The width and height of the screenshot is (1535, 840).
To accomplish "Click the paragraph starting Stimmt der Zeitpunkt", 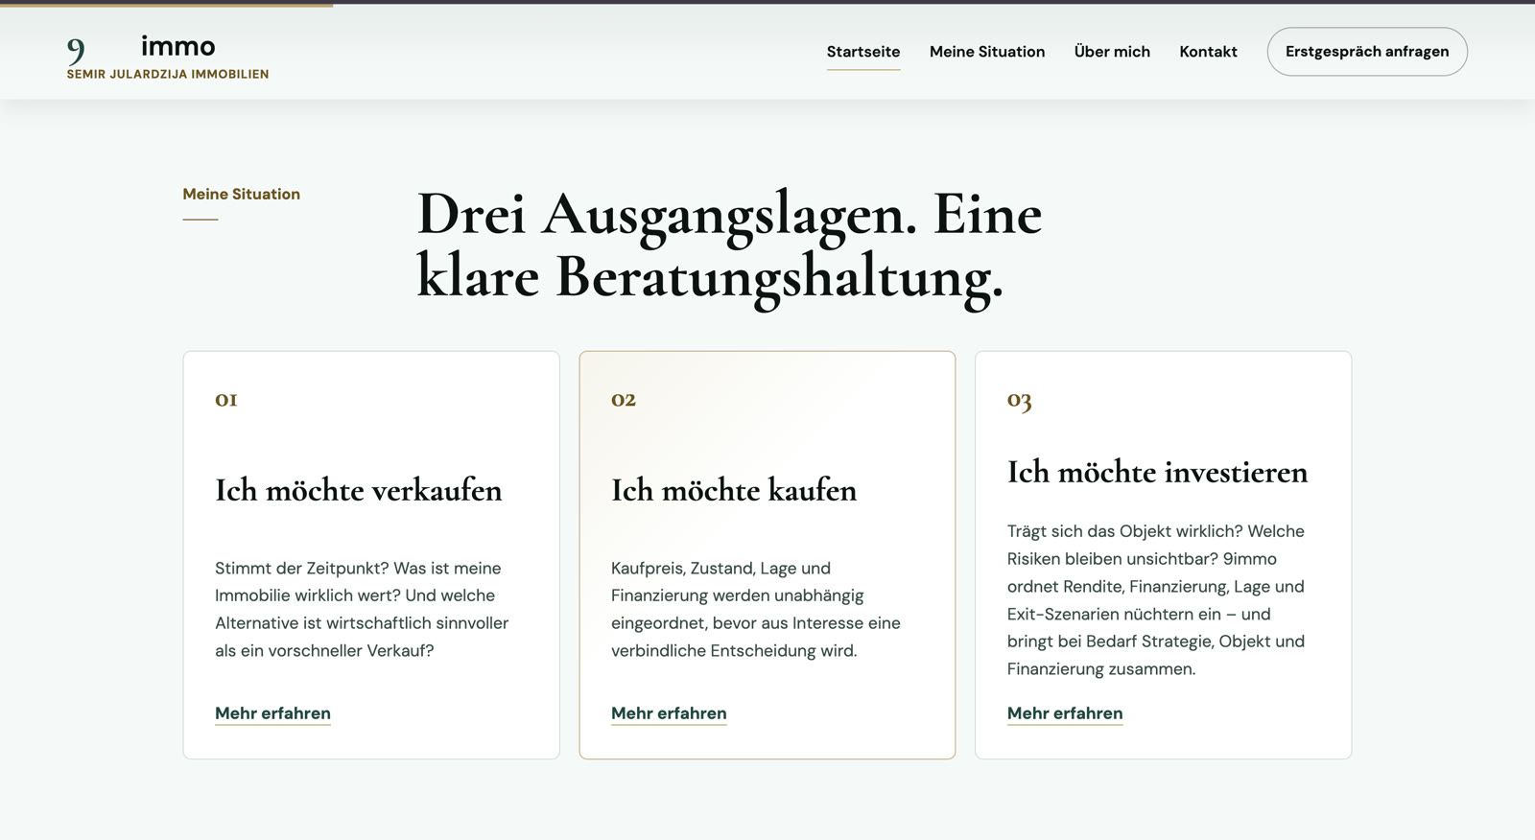I will pos(362,610).
